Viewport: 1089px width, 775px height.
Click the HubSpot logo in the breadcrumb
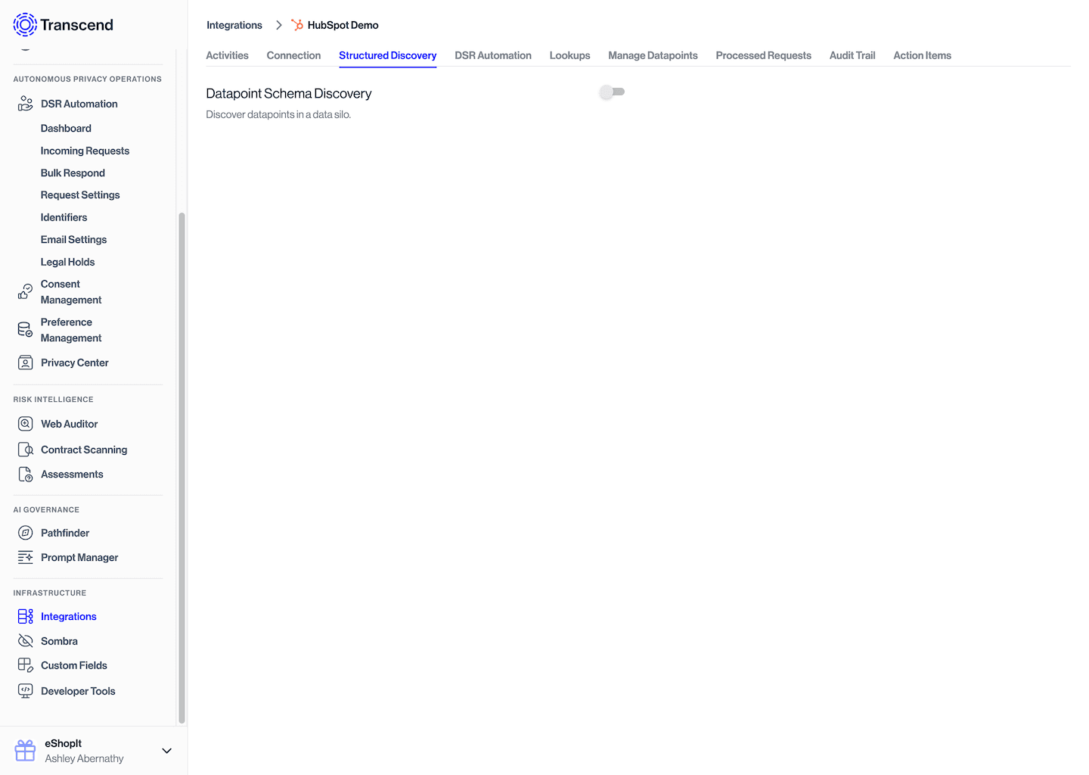[297, 24]
